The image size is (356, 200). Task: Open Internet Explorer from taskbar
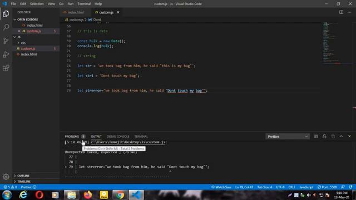(23, 195)
